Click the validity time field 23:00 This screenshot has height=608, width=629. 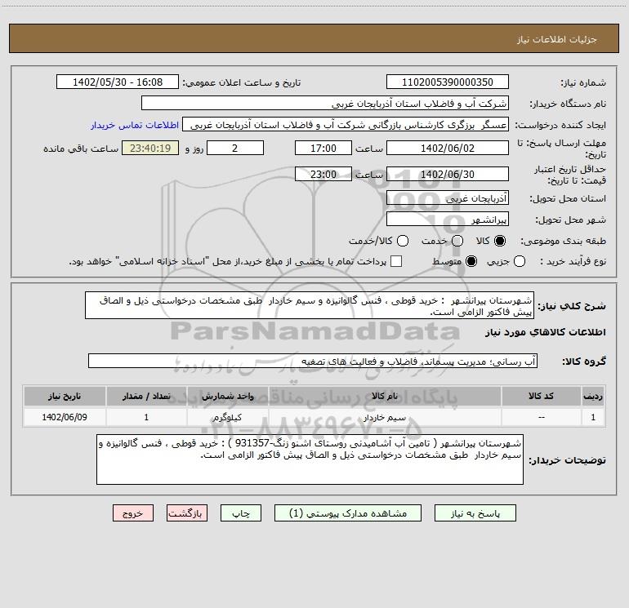click(323, 174)
